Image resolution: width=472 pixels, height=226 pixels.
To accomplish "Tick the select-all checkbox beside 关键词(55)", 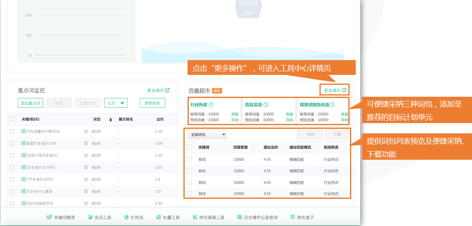I will tap(12, 119).
